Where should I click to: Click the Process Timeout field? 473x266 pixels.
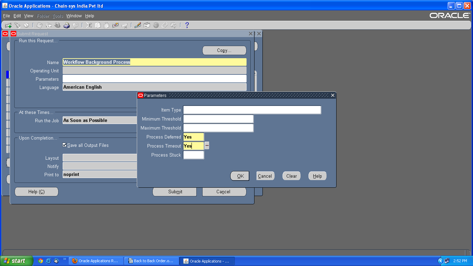point(194,146)
